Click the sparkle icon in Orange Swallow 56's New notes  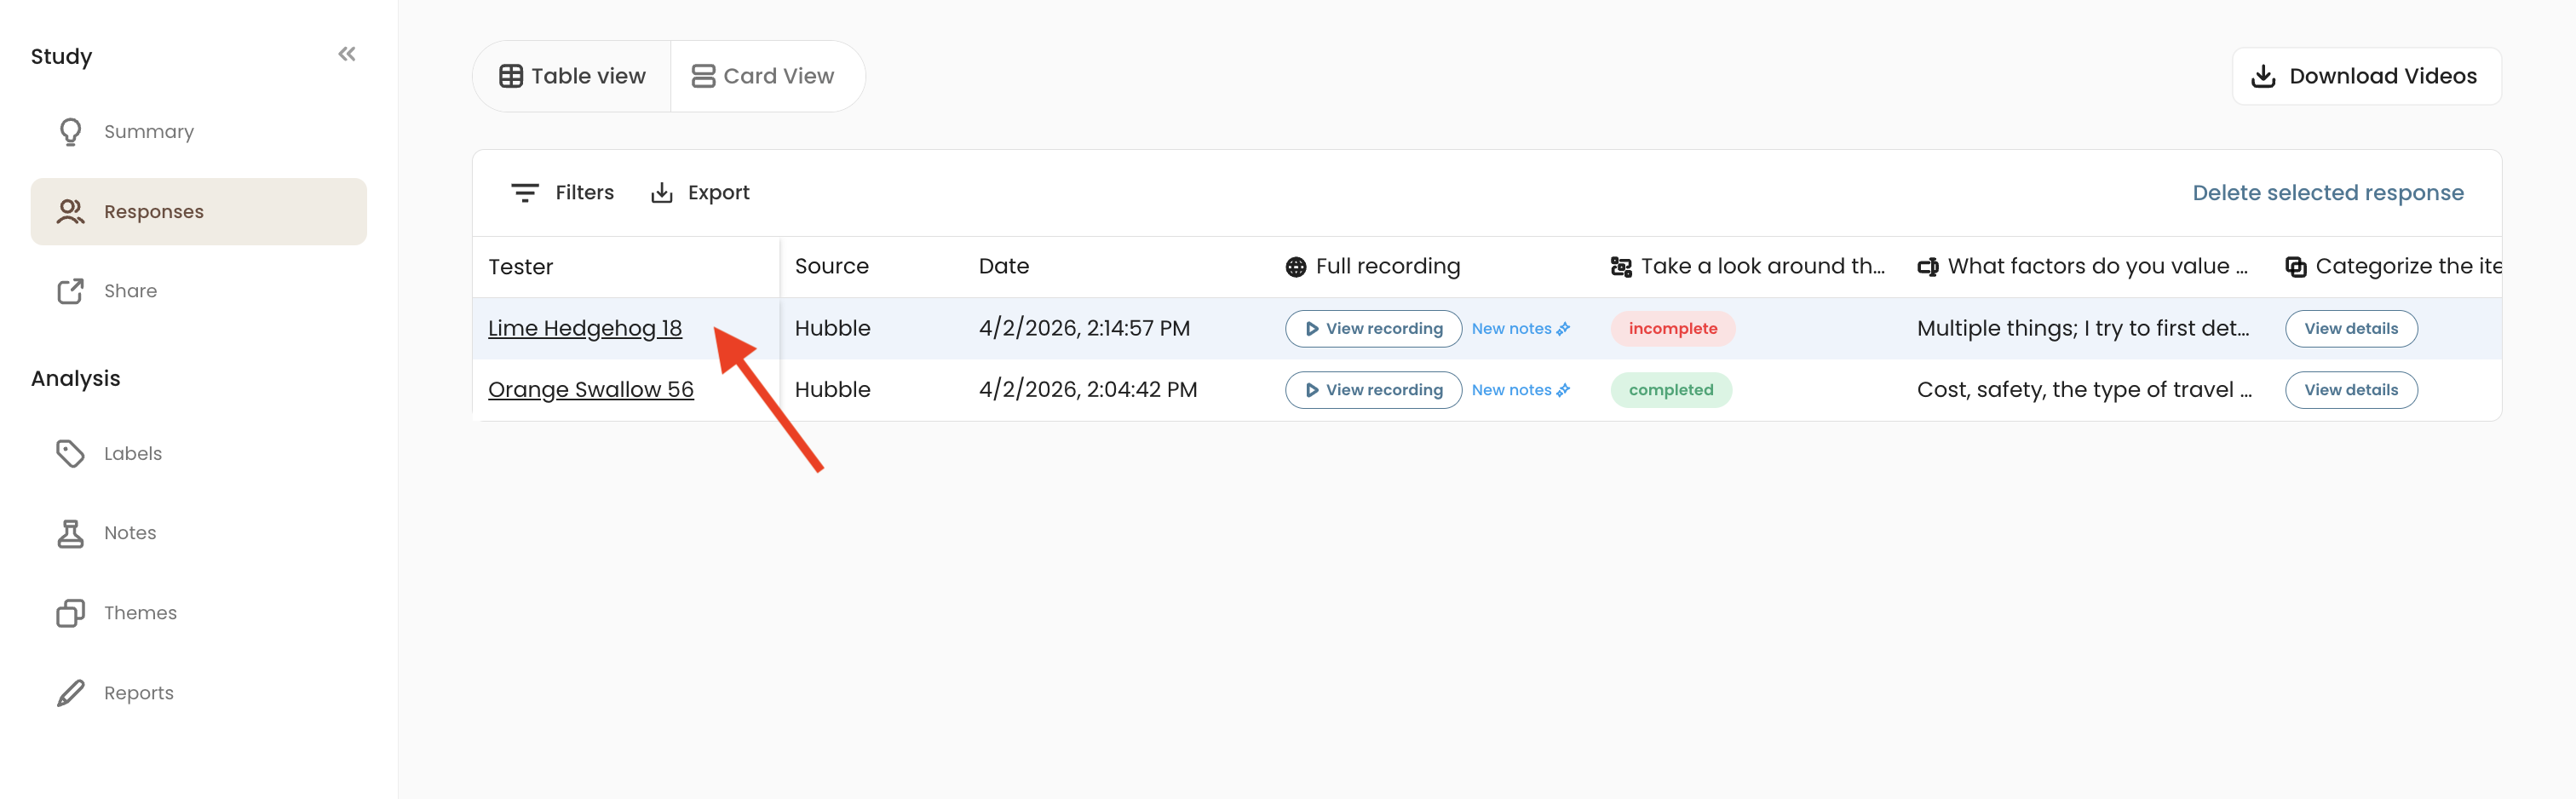1563,390
